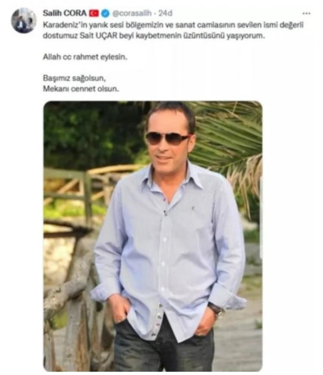This screenshot has height=375, width=323.
Task: Visit the @corasalih handle link
Action: click(132, 13)
